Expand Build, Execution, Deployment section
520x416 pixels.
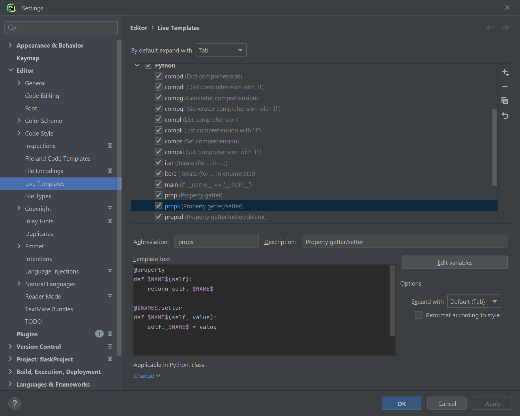point(10,371)
